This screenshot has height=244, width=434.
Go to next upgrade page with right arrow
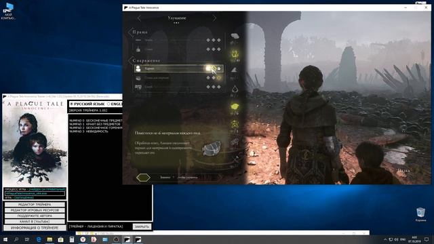point(214,18)
